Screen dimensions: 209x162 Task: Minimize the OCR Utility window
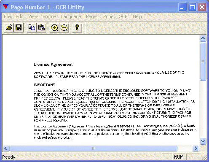pyautogui.click(x=182, y=7)
